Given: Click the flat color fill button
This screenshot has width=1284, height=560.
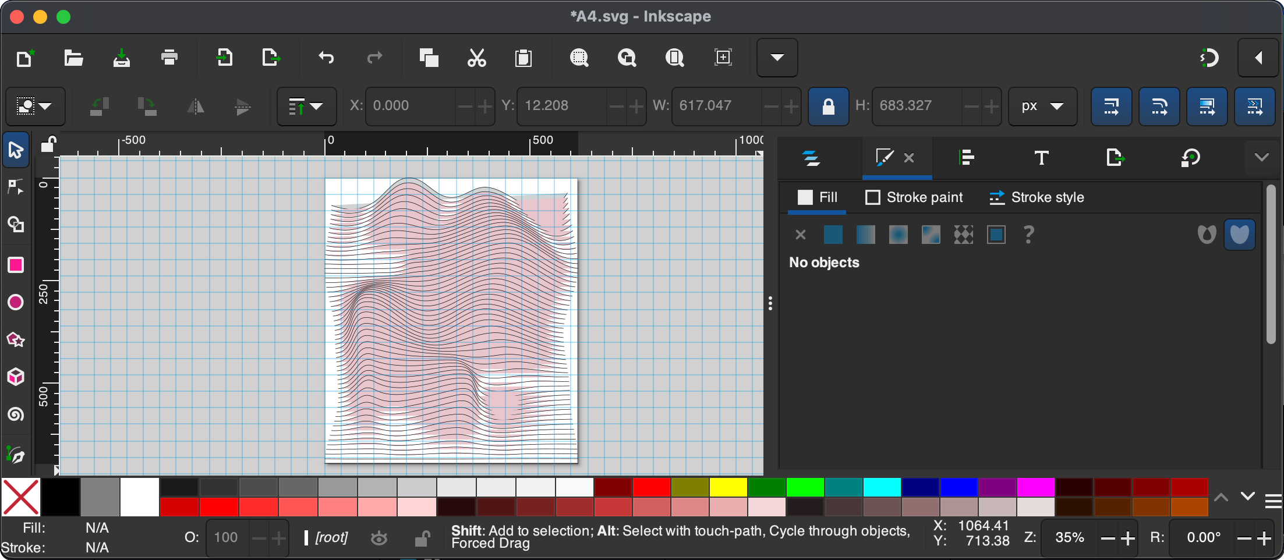Looking at the screenshot, I should (833, 235).
